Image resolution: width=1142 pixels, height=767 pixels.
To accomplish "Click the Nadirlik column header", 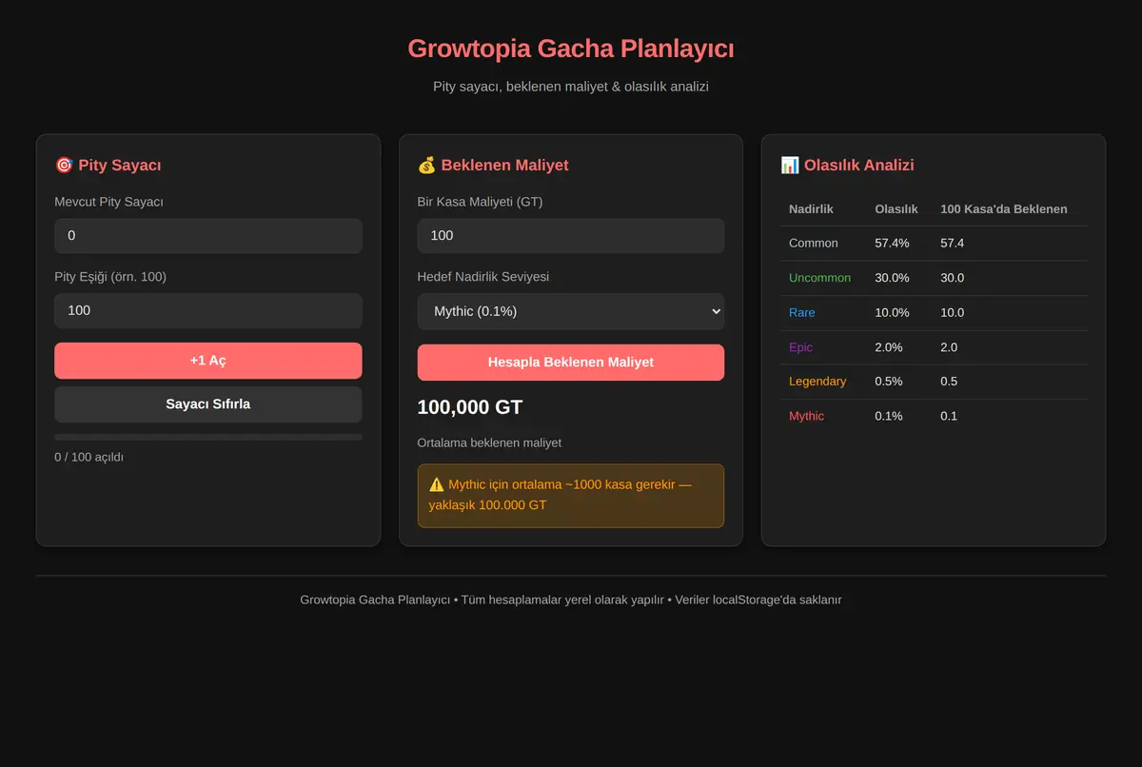I will pos(811,208).
